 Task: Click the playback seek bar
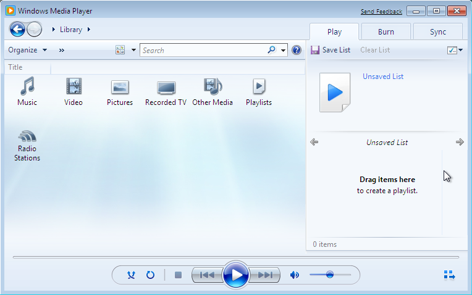tap(236, 257)
